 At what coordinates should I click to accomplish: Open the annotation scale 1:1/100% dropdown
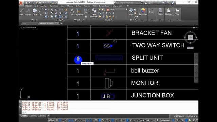[x=141, y=120]
